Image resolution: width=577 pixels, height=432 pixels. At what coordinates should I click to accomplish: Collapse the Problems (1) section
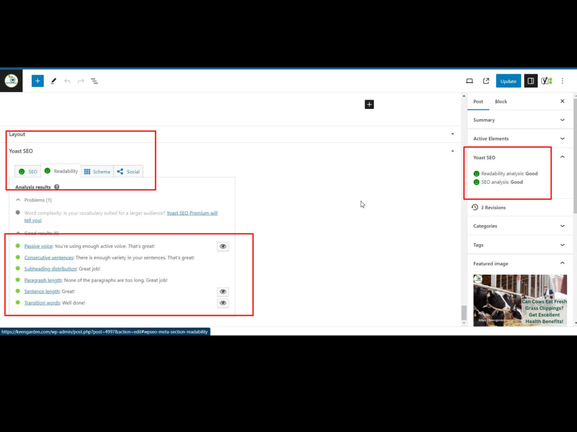[34, 200]
